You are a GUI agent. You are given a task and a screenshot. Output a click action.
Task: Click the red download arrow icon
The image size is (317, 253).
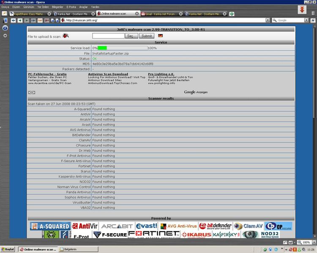pyautogui.click(x=302, y=10)
